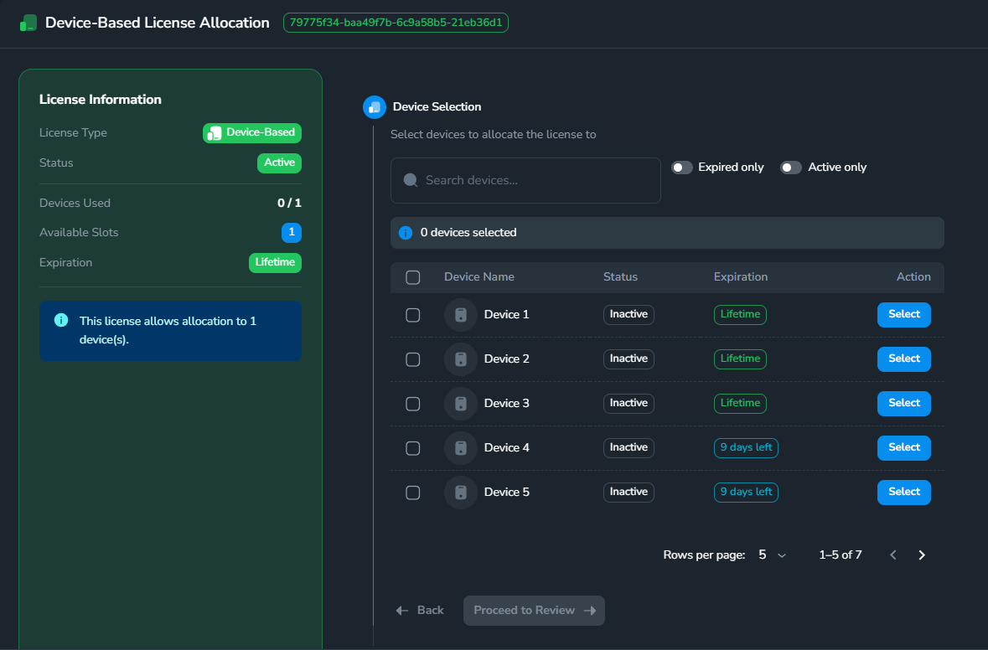The width and height of the screenshot is (988, 650).
Task: Check the select-all devices checkbox
Action: (413, 278)
